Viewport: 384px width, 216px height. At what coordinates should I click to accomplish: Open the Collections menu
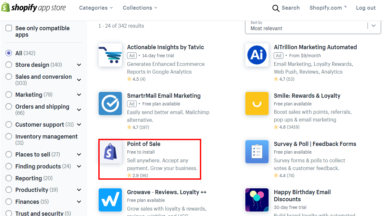coord(140,8)
